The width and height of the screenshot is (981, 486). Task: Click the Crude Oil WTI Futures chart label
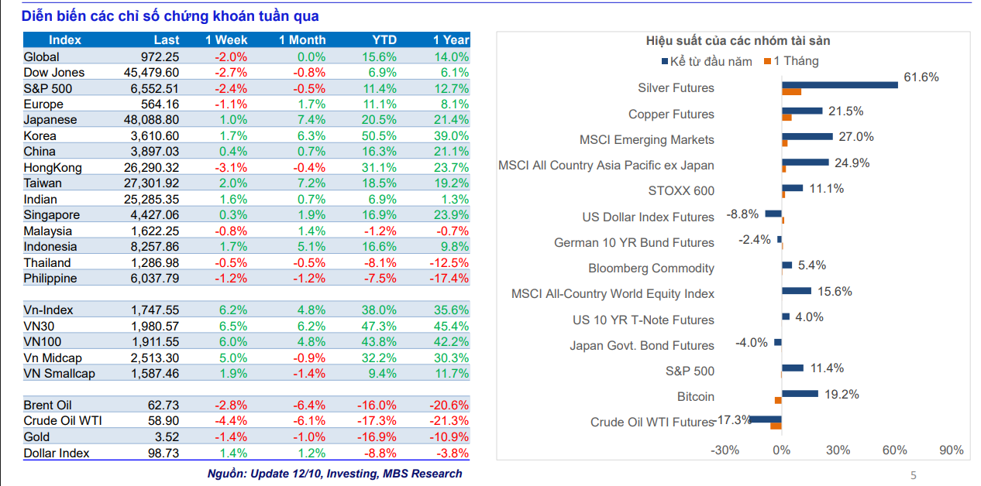tap(652, 423)
